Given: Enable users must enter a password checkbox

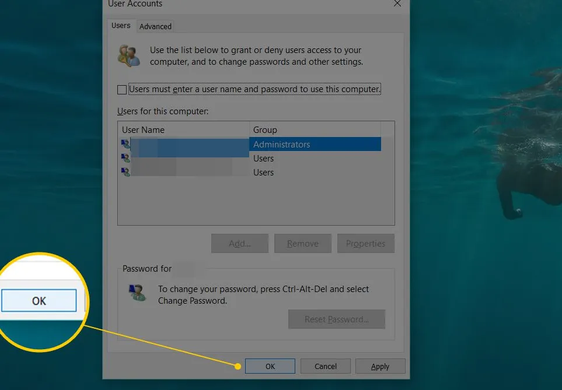Looking at the screenshot, I should pyautogui.click(x=122, y=89).
